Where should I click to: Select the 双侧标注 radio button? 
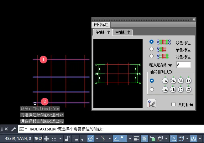(x=151, y=42)
